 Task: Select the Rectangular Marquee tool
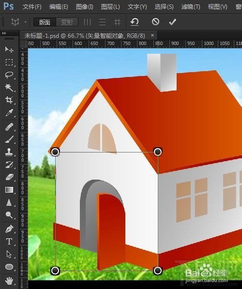click(9, 62)
